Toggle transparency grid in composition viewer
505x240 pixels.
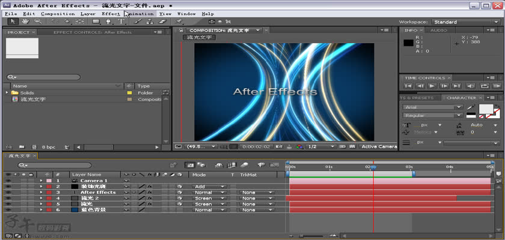tap(353, 146)
